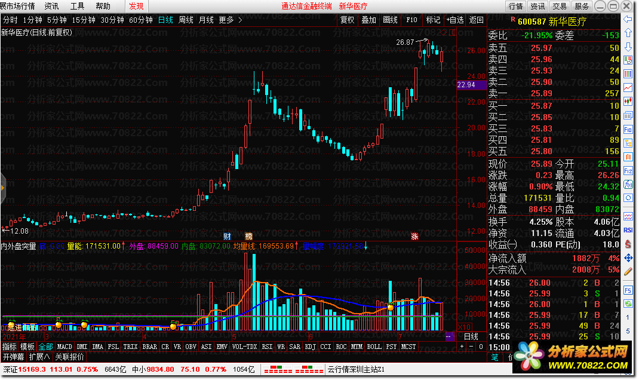Click the multi-window list icon in sidebar

[x=628, y=116]
